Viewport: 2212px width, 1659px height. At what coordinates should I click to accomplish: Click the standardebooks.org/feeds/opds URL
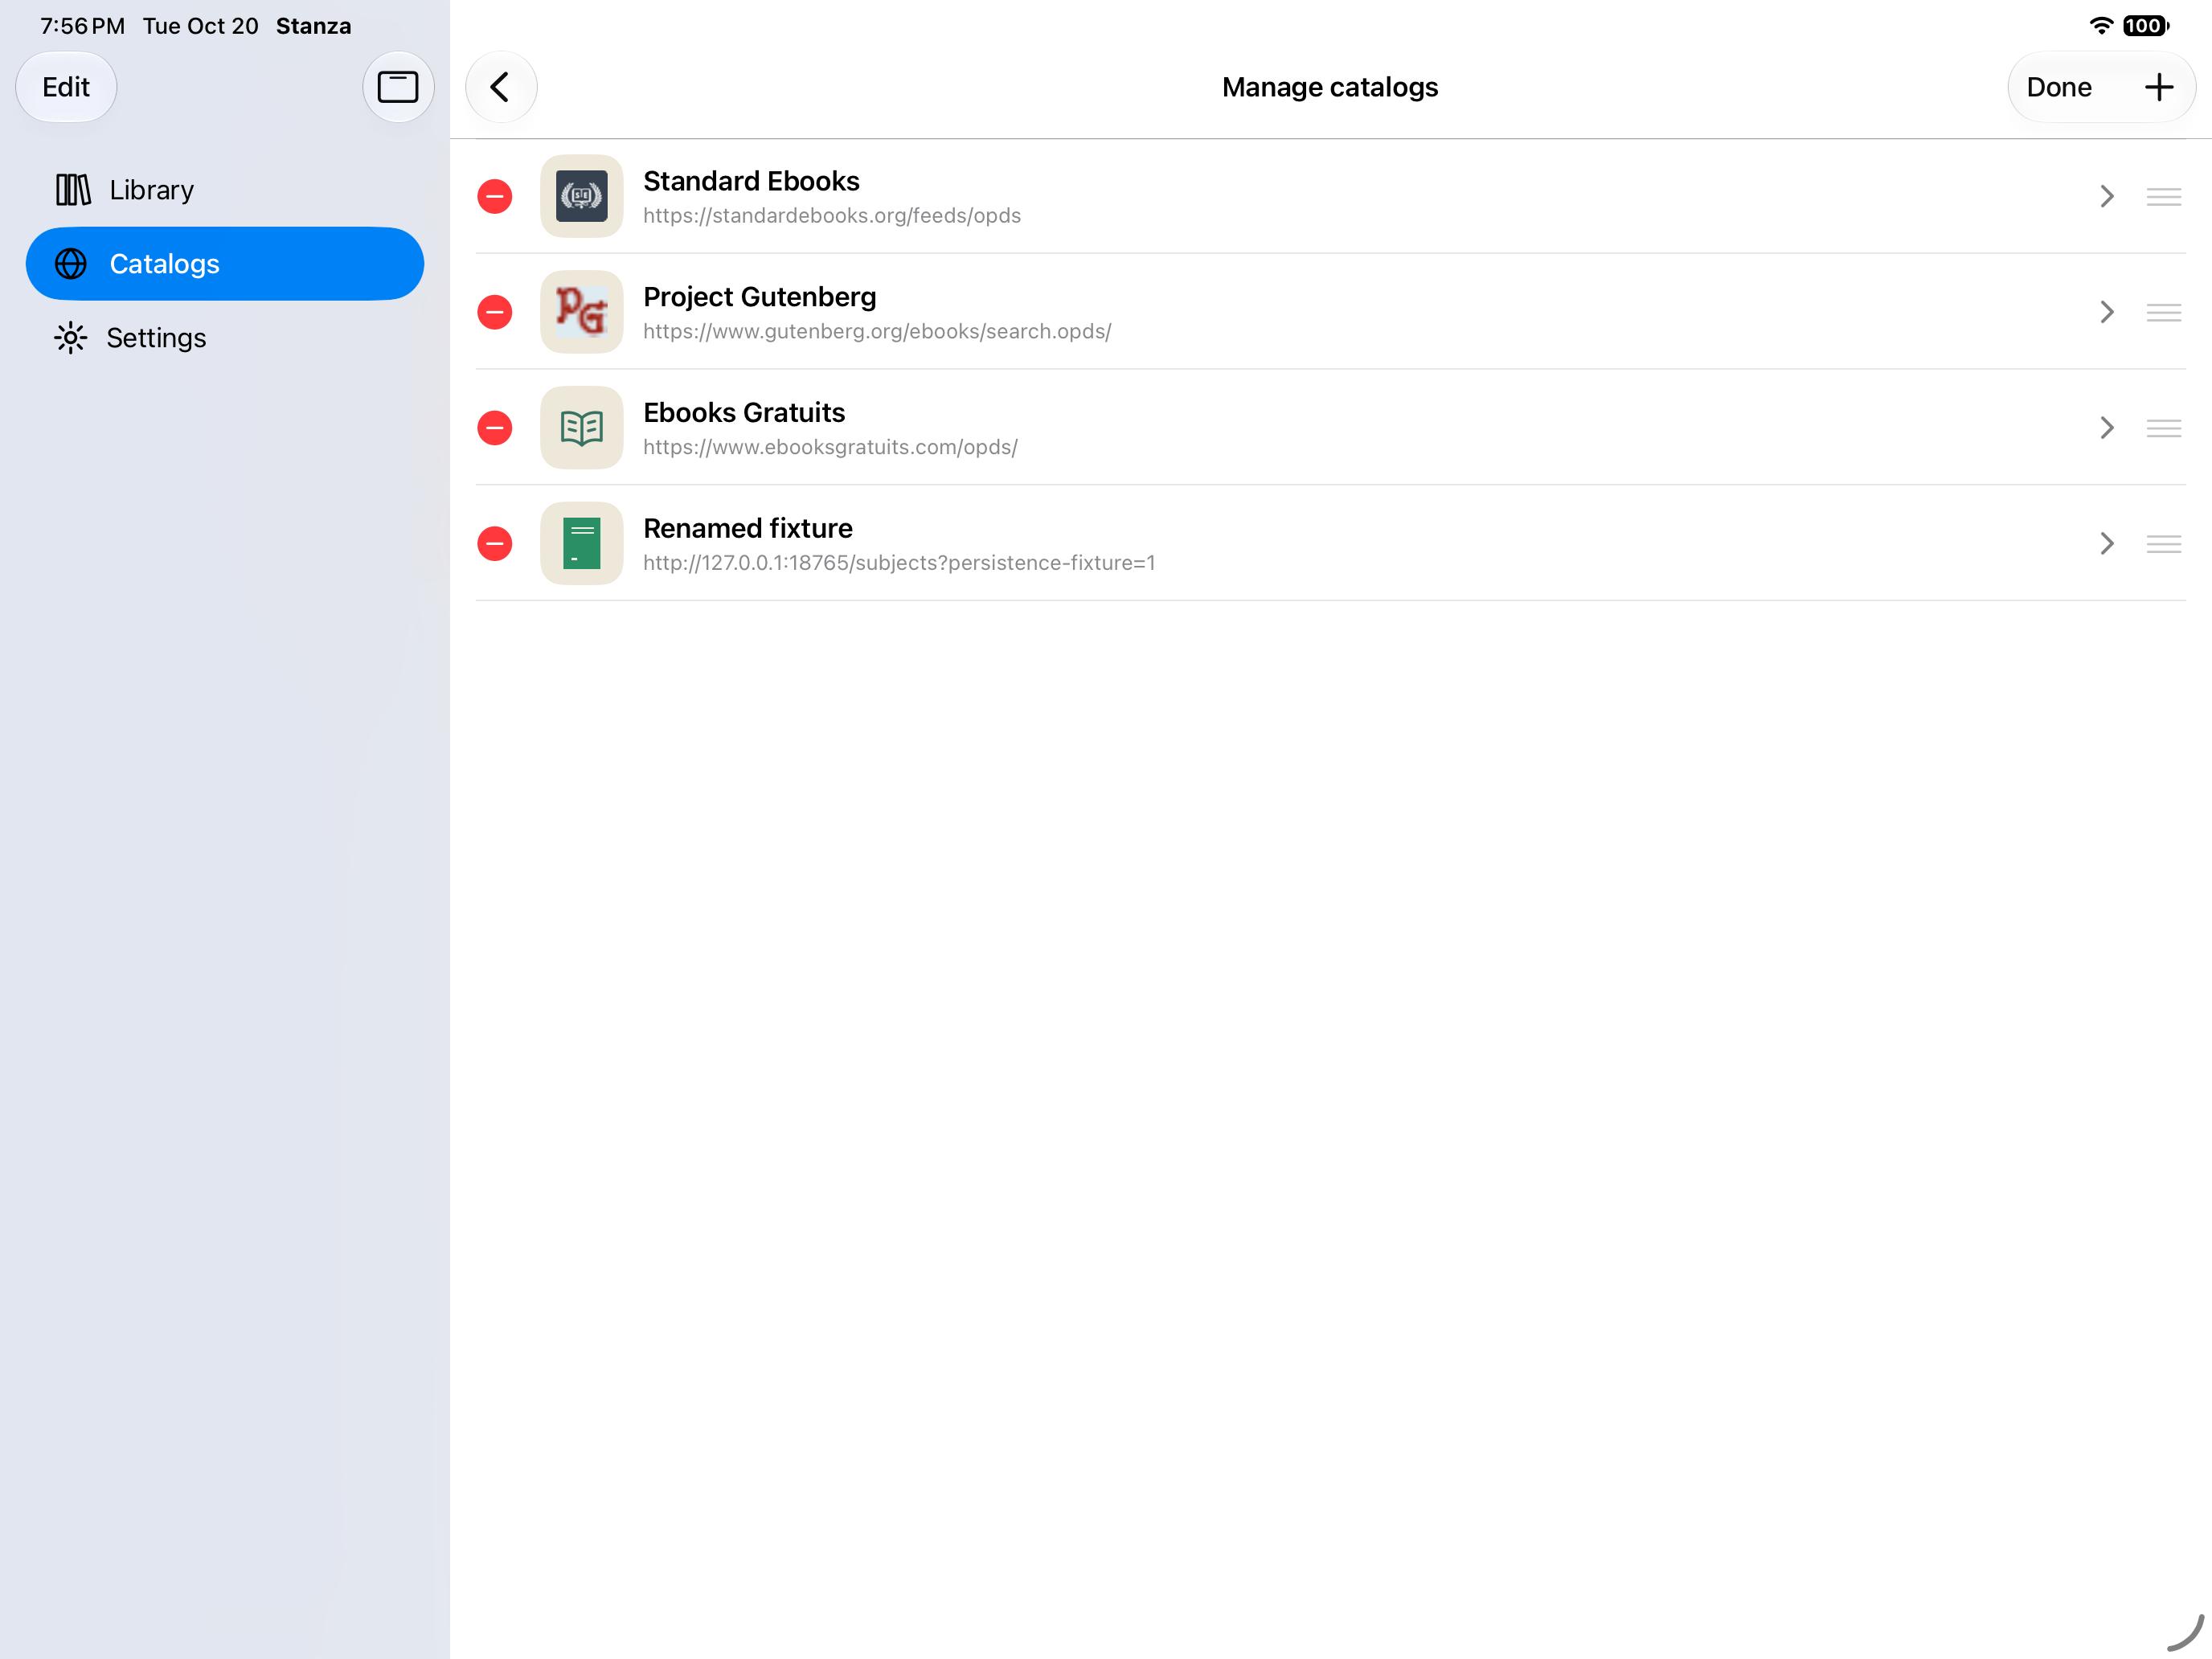tap(832, 216)
